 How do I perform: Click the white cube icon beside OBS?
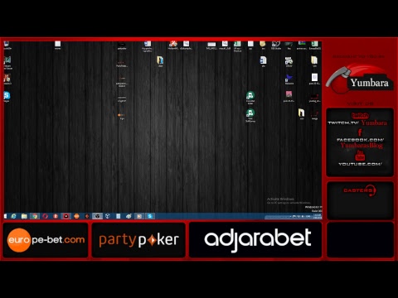108,216
